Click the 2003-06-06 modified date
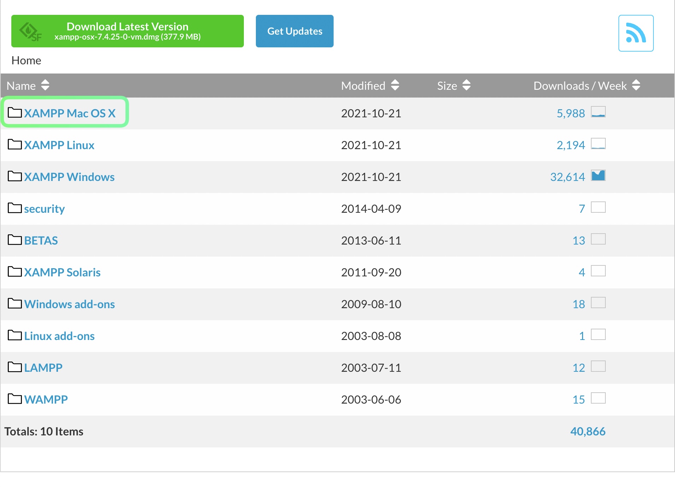The height and width of the screenshot is (487, 675). (371, 399)
